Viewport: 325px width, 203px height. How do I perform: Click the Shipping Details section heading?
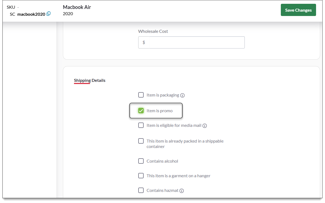pyautogui.click(x=90, y=80)
